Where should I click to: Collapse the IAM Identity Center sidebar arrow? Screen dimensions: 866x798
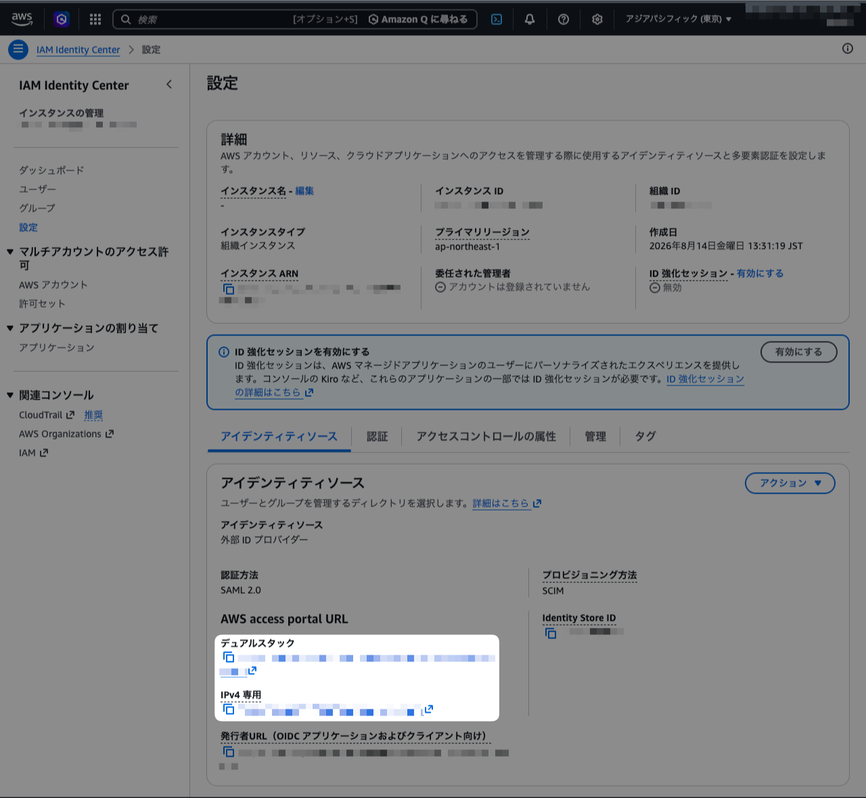coord(169,85)
